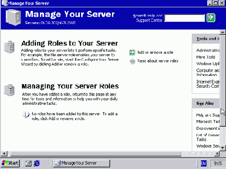Viewport: 226px width, 169px height.
Task: Click the green arrow icon beside Add or remove a role
Action: click(132, 52)
